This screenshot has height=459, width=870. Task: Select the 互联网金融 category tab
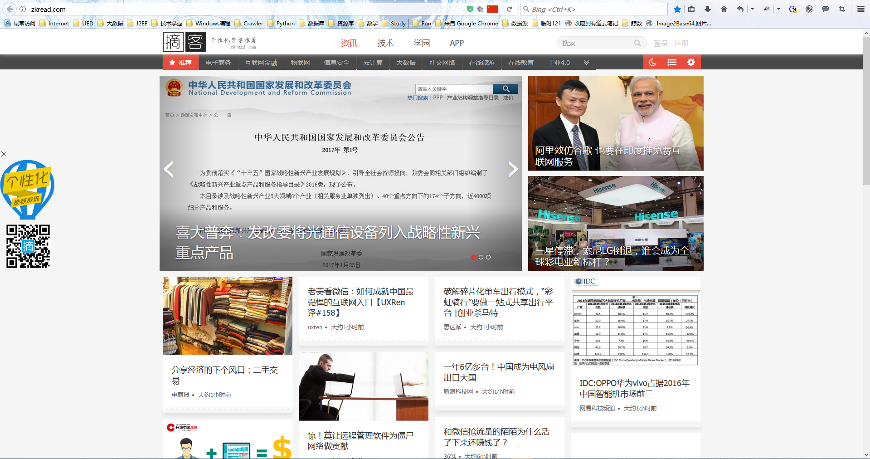click(x=261, y=63)
